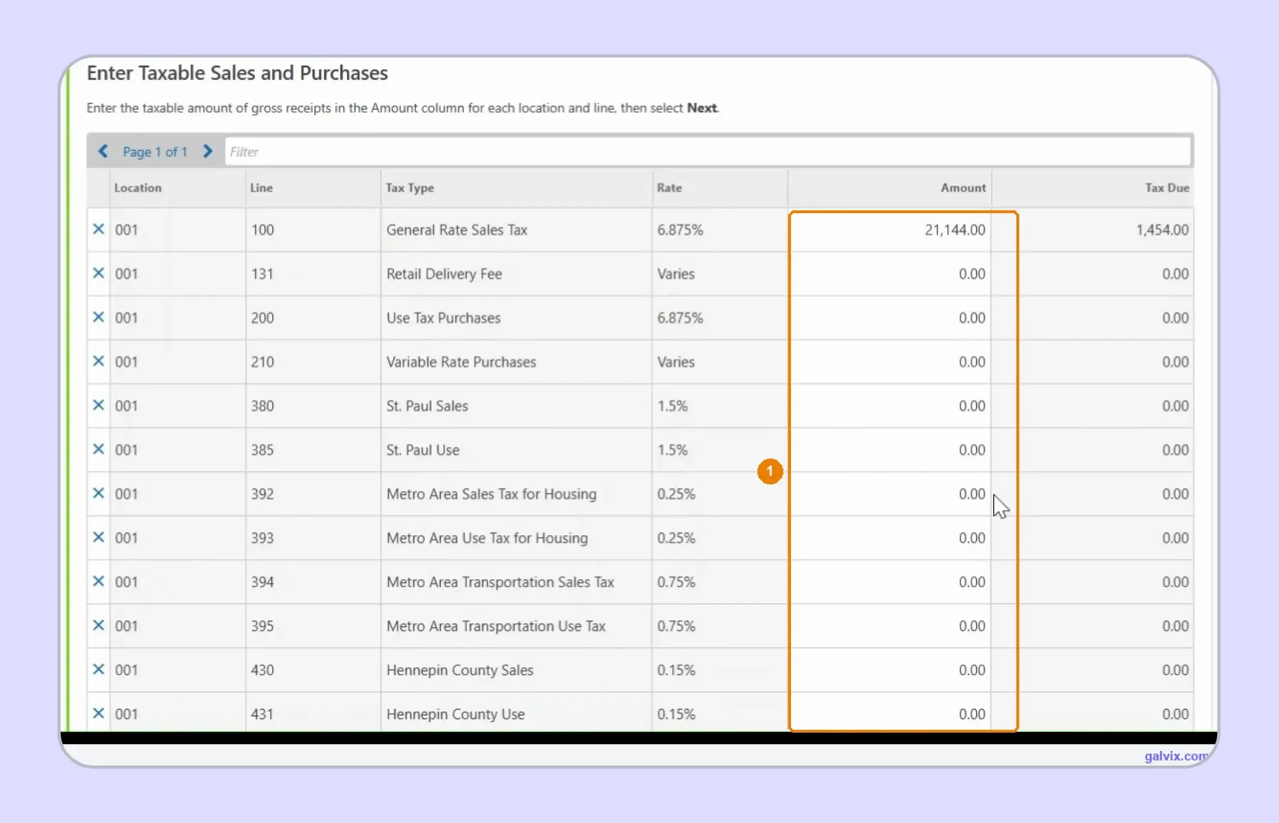The image size is (1279, 823).
Task: Delete the Retail Delivery Fee line
Action: [98, 273]
